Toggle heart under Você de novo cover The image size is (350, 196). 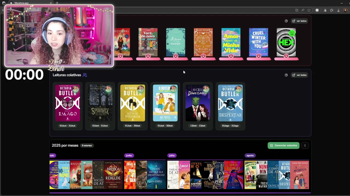148,56
